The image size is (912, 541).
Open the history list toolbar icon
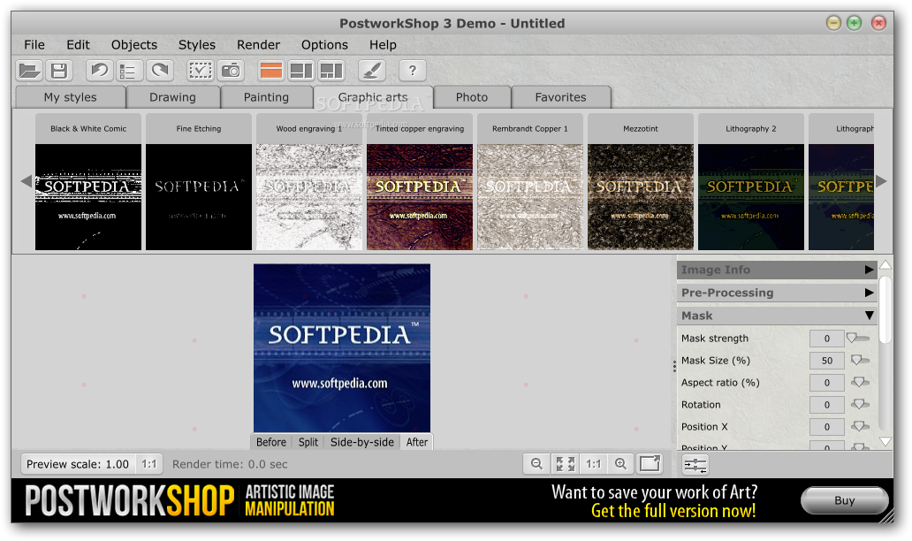129,71
